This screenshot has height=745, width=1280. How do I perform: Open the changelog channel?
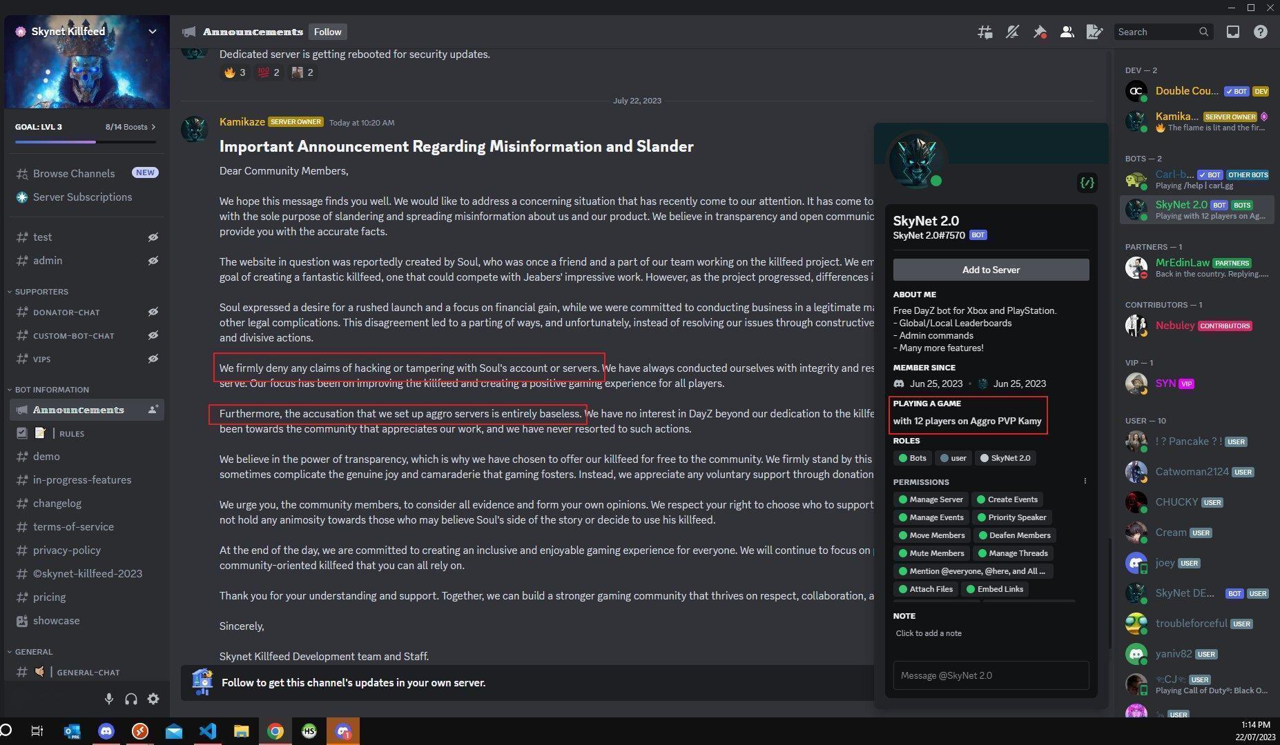[87, 504]
